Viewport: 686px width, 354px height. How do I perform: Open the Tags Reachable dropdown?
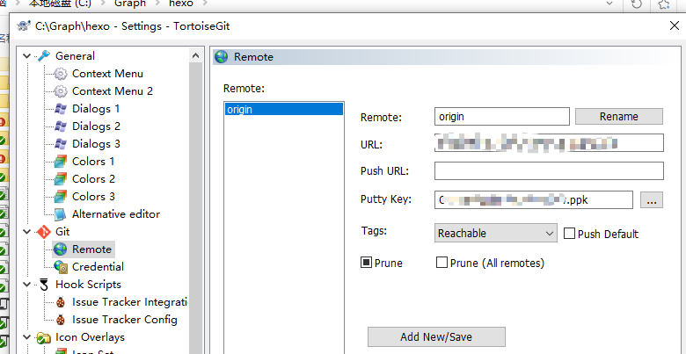pyautogui.click(x=496, y=234)
